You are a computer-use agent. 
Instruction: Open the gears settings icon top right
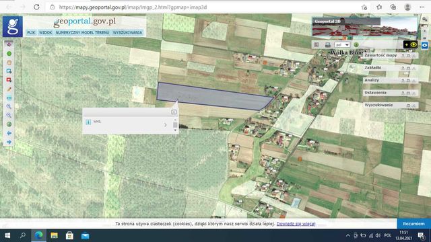pos(425,19)
